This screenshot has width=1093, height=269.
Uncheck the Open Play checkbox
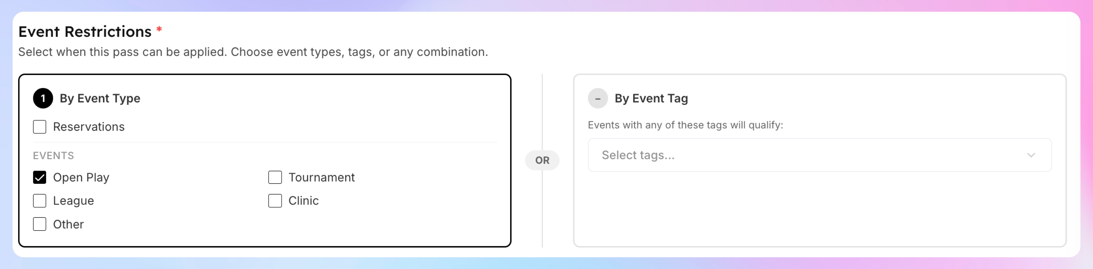pyautogui.click(x=40, y=177)
